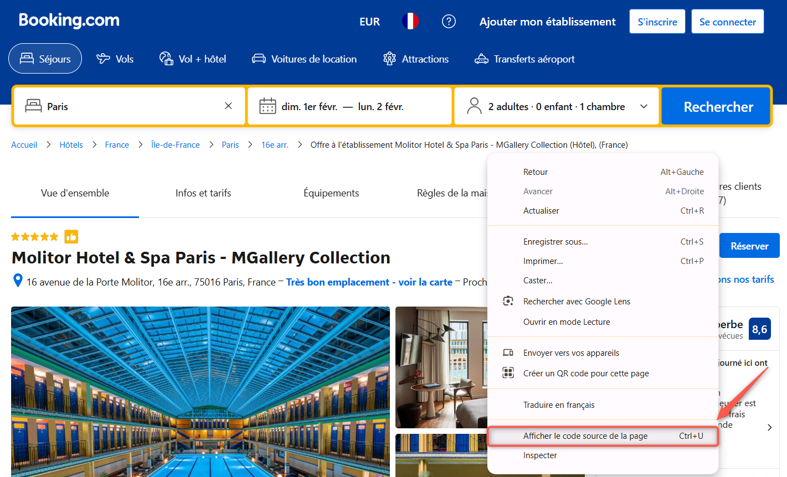The height and width of the screenshot is (477, 787).
Task: Clear the Paris destination with X icon
Action: 228,106
